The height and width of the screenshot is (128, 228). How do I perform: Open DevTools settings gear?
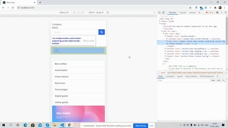click(217, 12)
